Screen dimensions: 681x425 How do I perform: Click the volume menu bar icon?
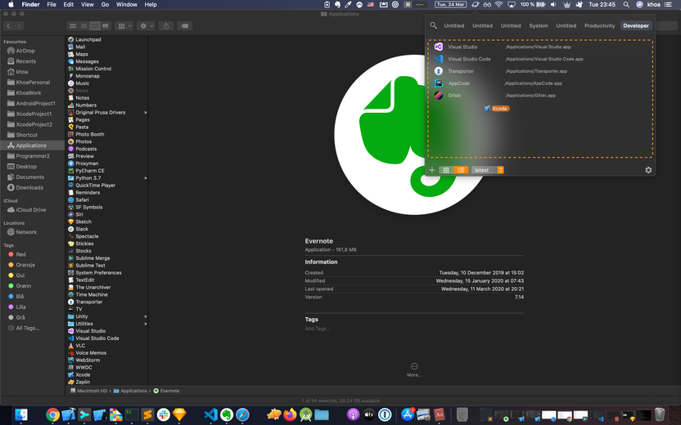(553, 4)
